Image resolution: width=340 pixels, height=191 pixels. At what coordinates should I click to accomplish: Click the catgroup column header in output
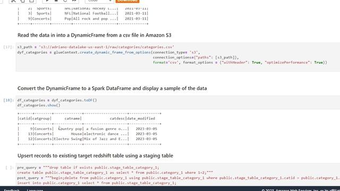(x=41, y=118)
